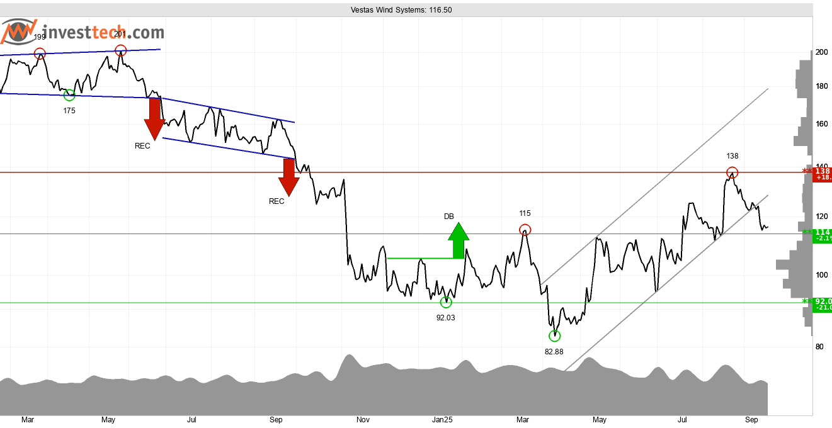This screenshot has width=832, height=428.
Task: Click the 80 label on price axis
Action: pos(820,347)
